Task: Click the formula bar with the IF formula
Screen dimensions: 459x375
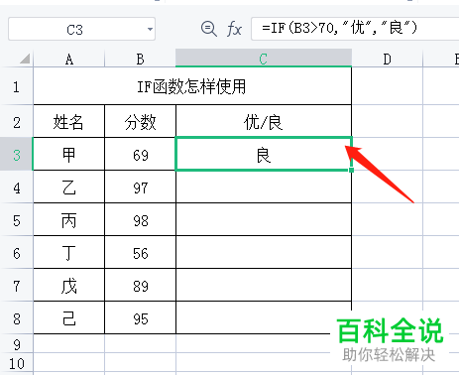Action: [x=355, y=29]
